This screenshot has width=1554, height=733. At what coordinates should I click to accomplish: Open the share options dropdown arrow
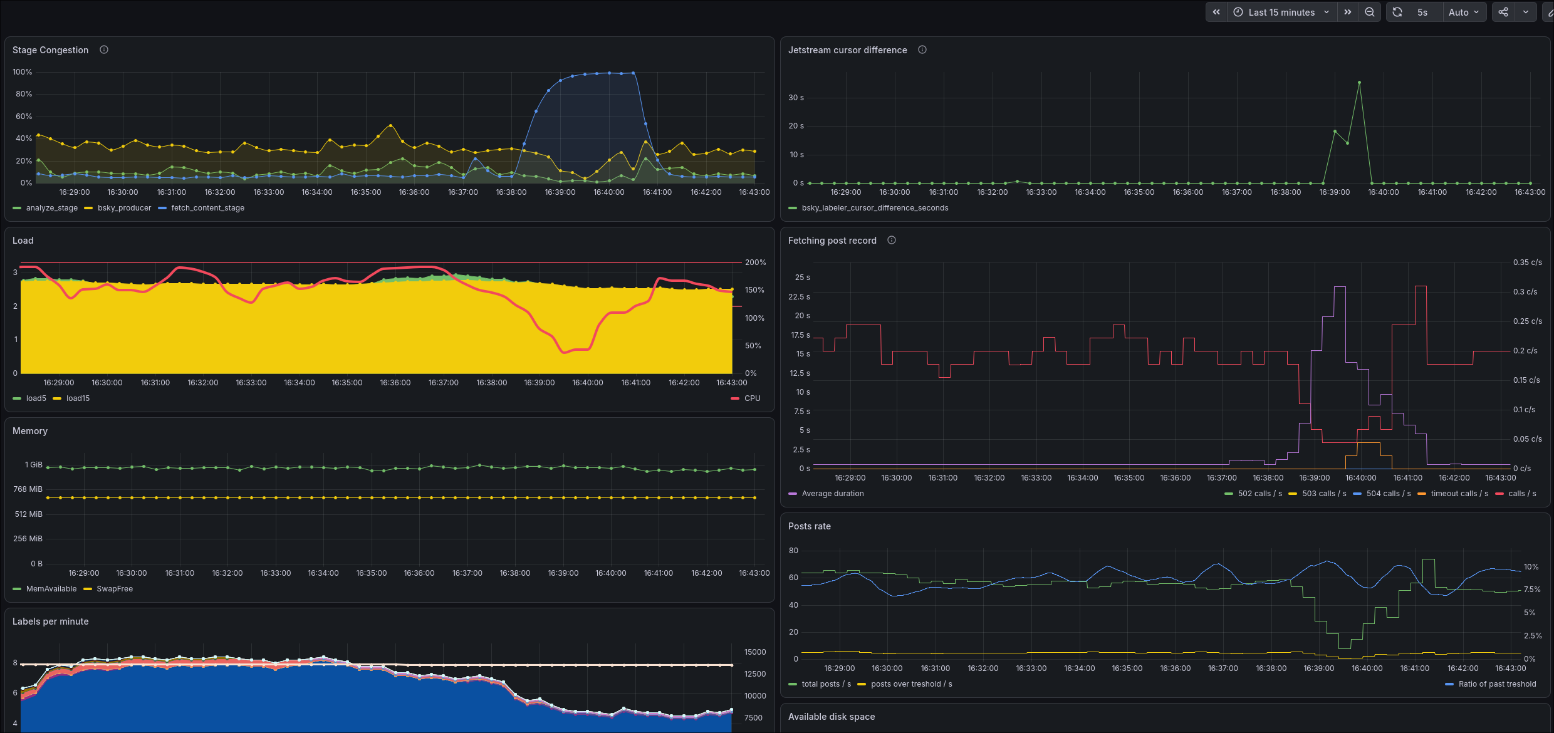(x=1526, y=12)
